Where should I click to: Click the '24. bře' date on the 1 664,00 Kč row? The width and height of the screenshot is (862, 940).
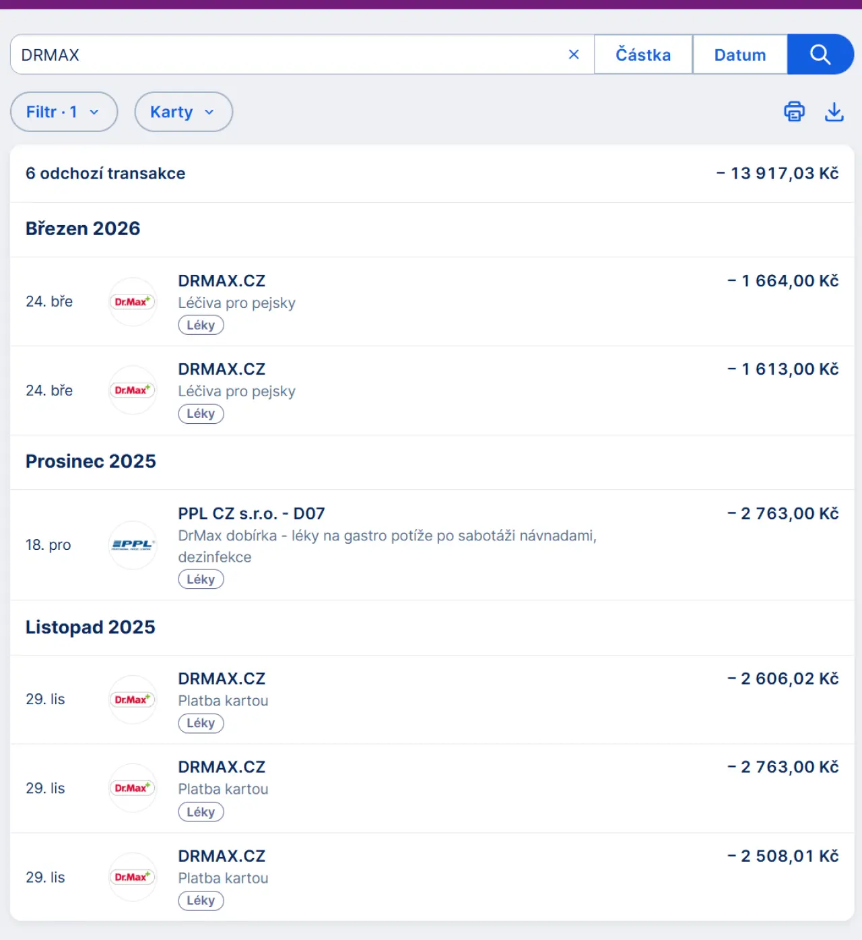click(49, 301)
